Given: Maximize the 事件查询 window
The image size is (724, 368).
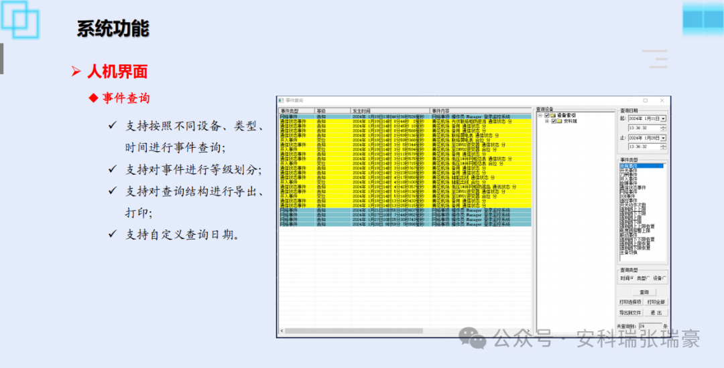Looking at the screenshot, I should click(x=646, y=100).
